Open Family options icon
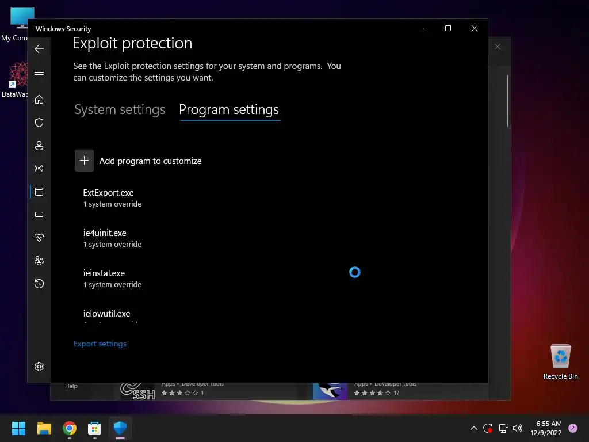Viewport: 589px width, 442px height. click(x=39, y=261)
